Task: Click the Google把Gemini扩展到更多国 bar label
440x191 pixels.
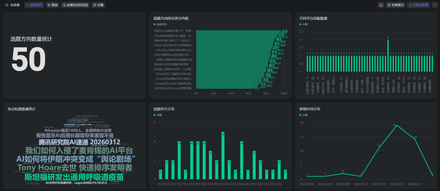Action: coord(174,83)
